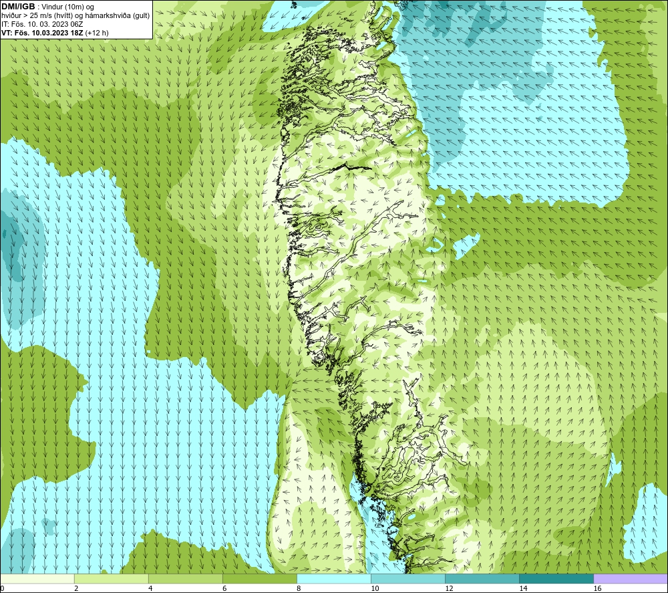The width and height of the screenshot is (668, 593).
Task: Click the '16' label on the wind scale
Action: [x=597, y=588]
